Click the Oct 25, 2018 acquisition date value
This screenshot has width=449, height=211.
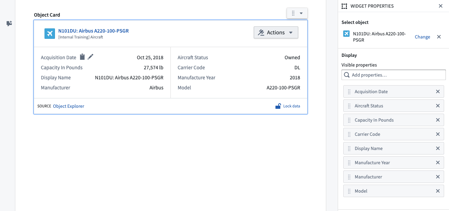(x=150, y=58)
